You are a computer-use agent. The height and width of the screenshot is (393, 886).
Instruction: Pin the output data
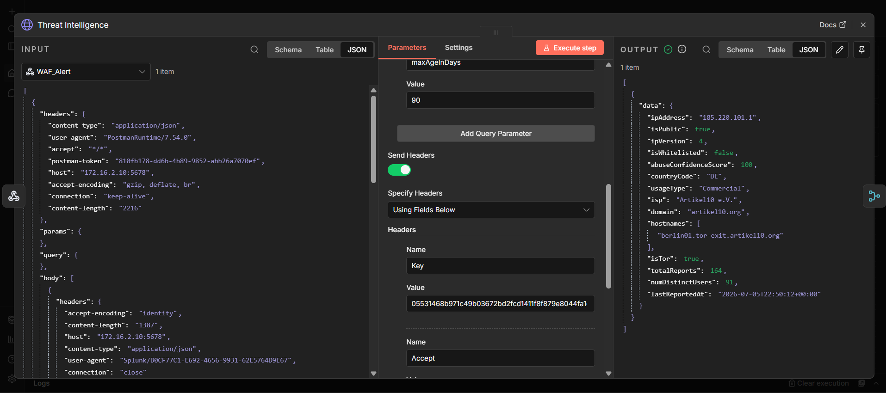(861, 49)
